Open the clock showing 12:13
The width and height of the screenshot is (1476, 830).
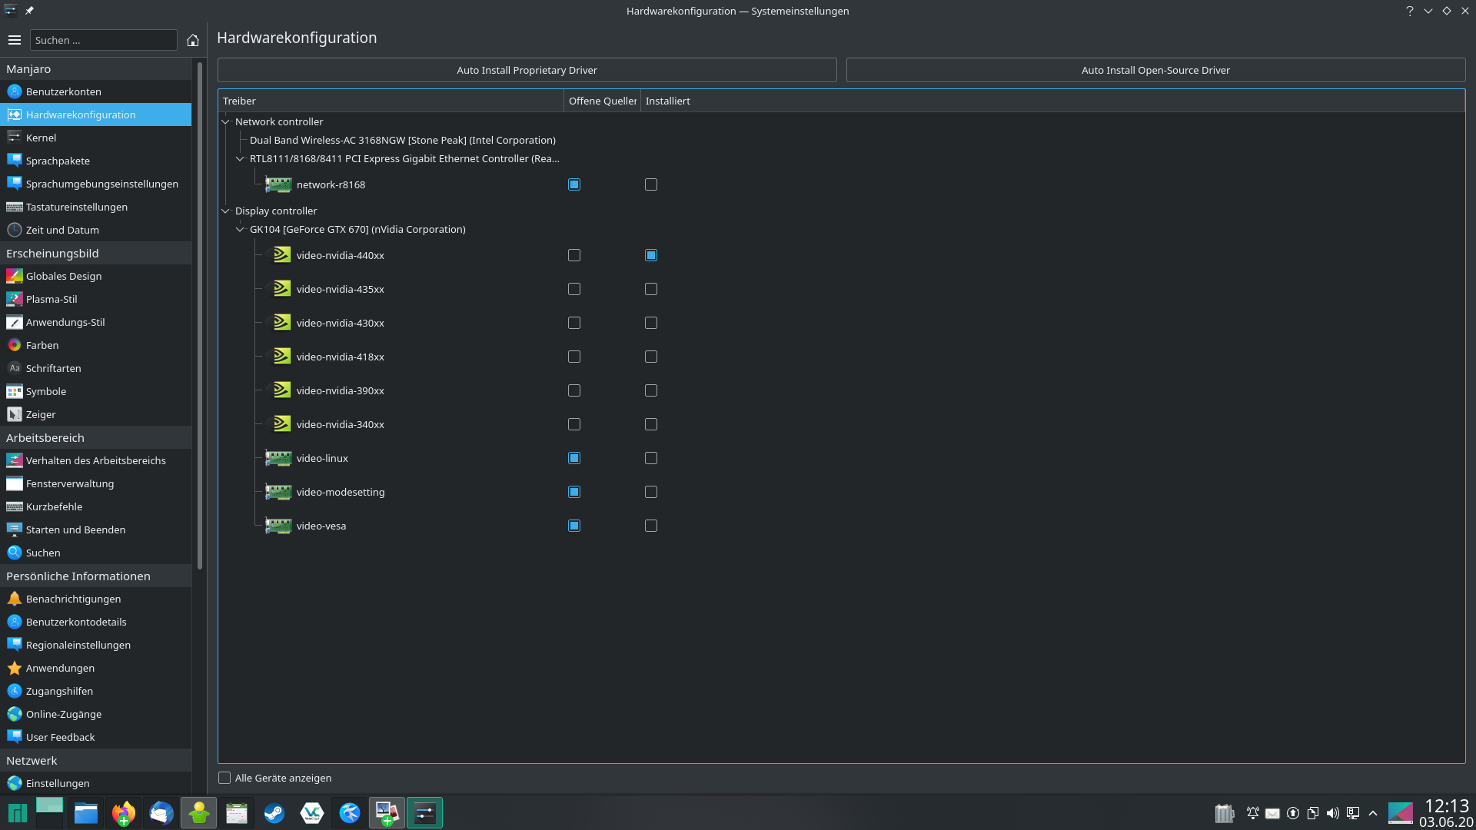[1446, 813]
